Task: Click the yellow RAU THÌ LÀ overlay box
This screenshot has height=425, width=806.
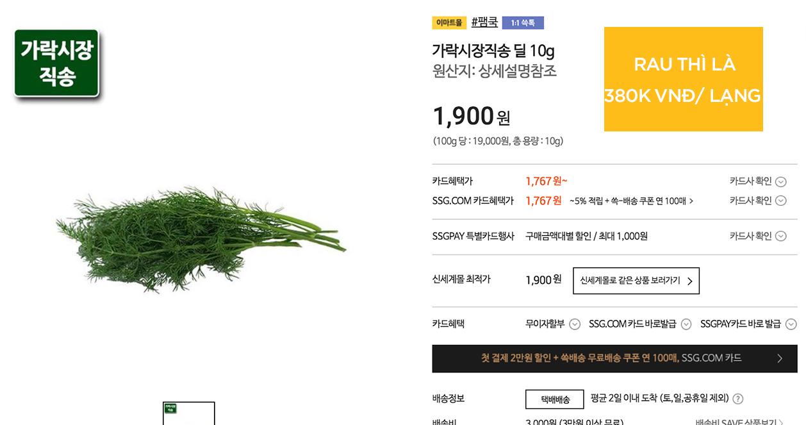Action: pyautogui.click(x=683, y=79)
